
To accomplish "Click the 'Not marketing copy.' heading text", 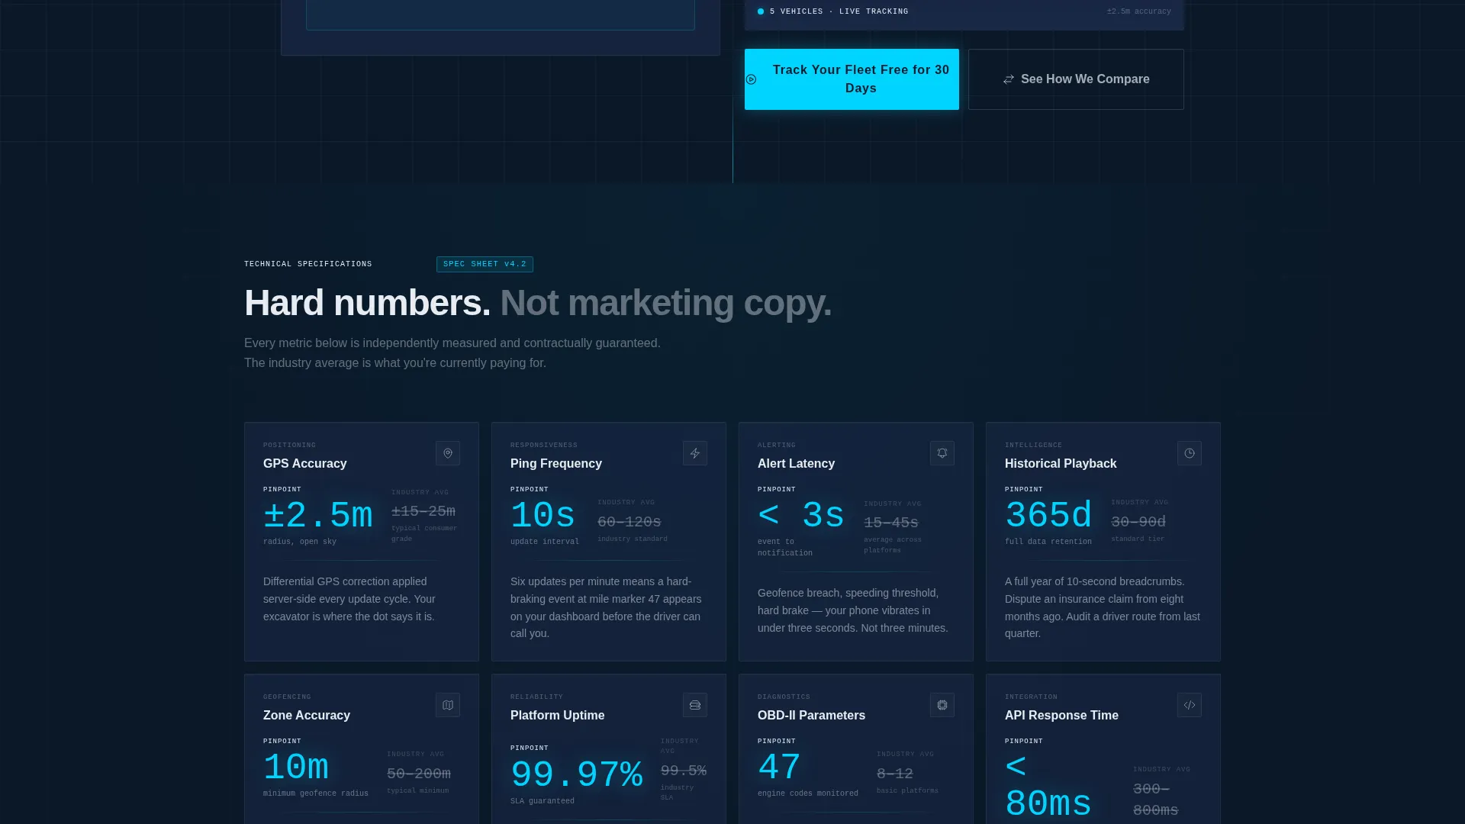I will pyautogui.click(x=666, y=303).
